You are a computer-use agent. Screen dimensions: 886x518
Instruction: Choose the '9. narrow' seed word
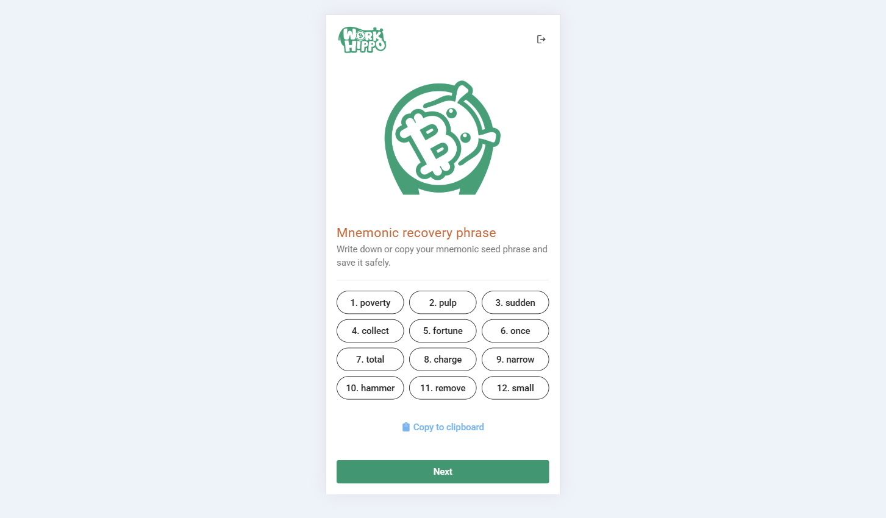515,360
